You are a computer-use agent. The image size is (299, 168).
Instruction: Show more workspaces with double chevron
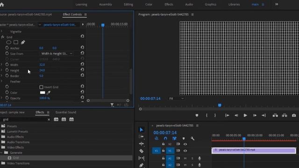[277, 4]
